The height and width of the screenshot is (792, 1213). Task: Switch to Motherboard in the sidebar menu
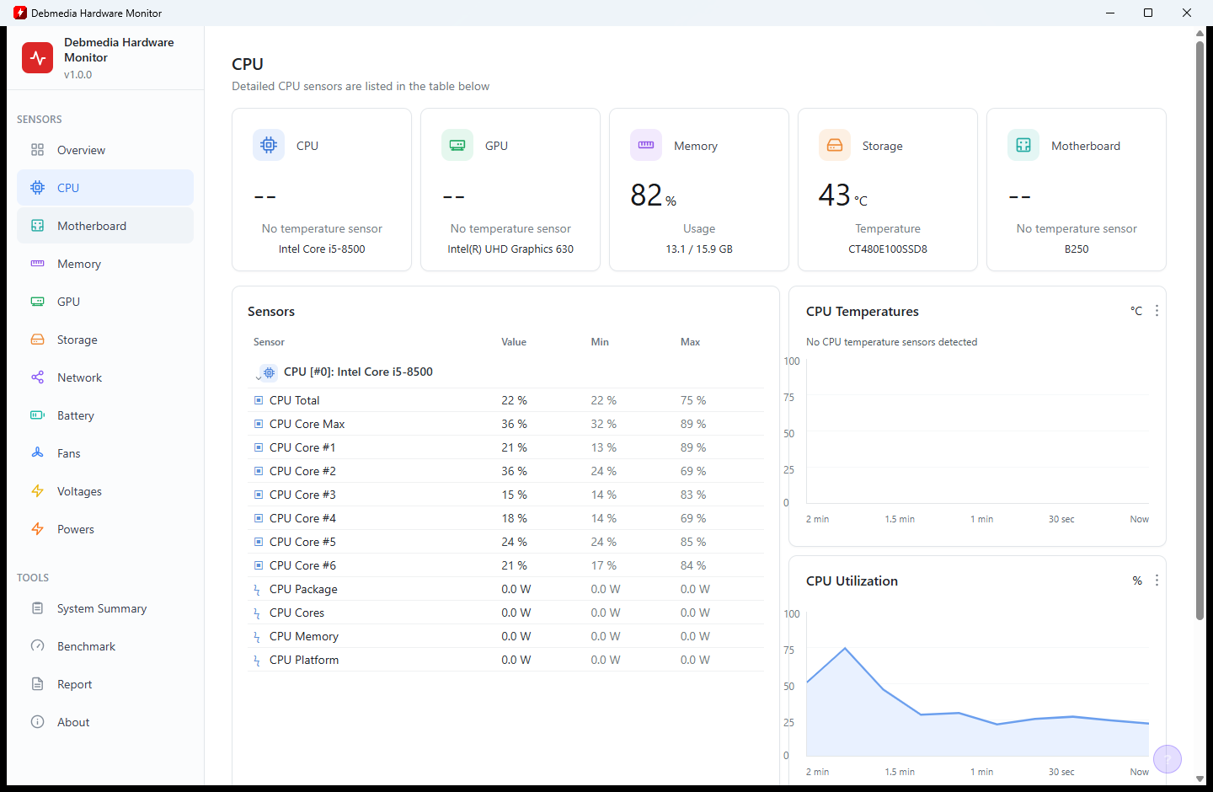(105, 226)
